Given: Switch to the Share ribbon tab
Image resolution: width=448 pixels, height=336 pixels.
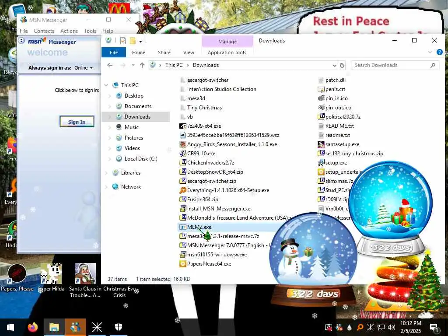Looking at the screenshot, I should 164,52.
